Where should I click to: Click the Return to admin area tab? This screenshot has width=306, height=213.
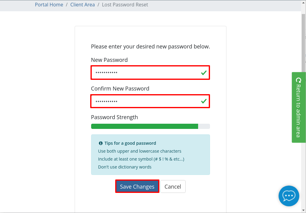[299, 107]
